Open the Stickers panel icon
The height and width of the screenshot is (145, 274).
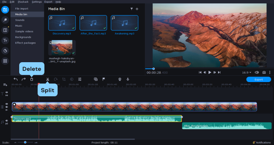pos(5,51)
